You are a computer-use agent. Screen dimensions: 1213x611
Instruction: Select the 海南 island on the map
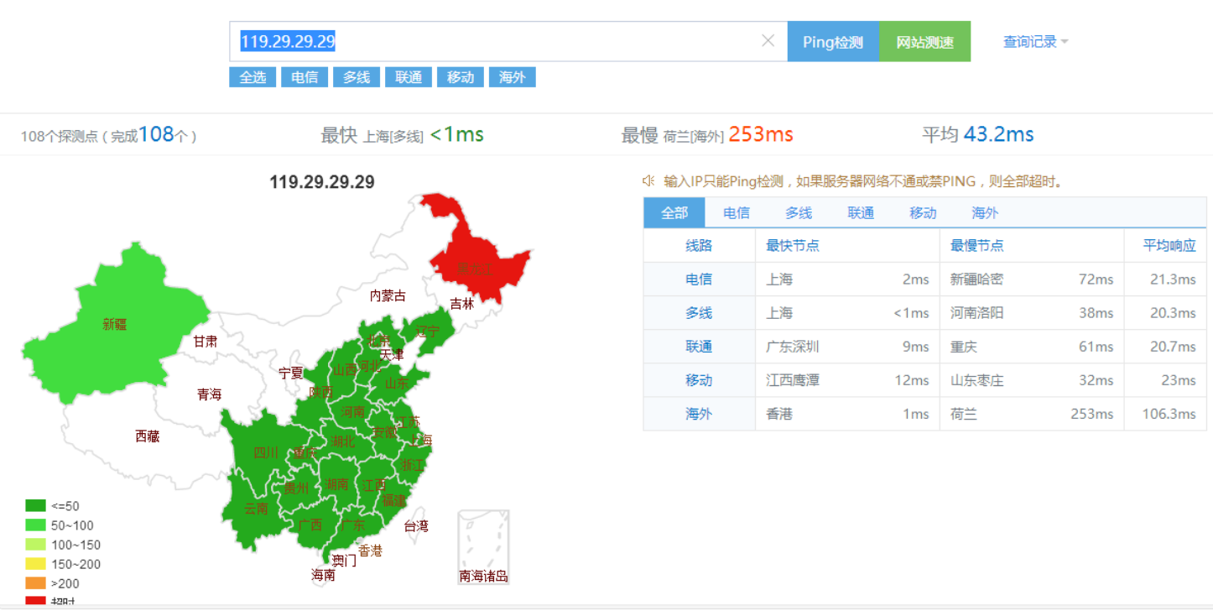click(324, 576)
